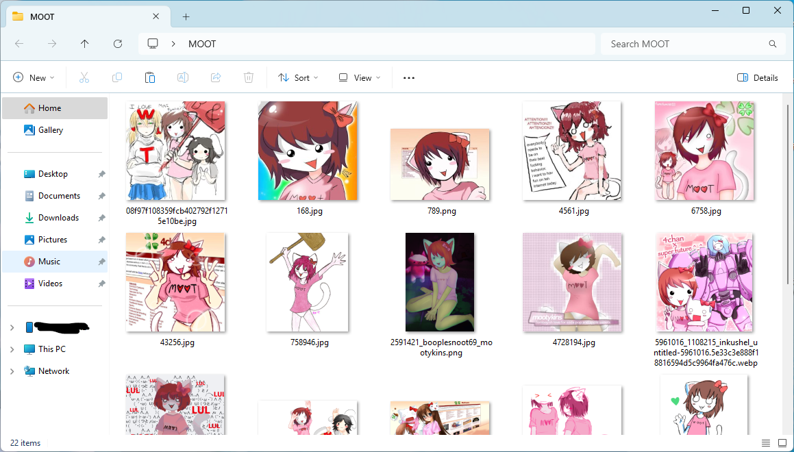The height and width of the screenshot is (452, 794).
Task: Open the Sort dropdown menu
Action: pyautogui.click(x=298, y=77)
